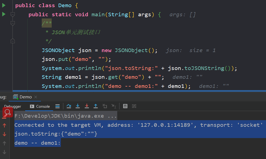
Task: Click the fold marker at comment end
Action: 12,41
